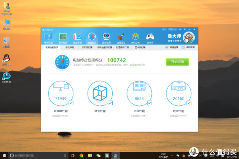The width and height of the screenshot is (239, 159).
Task: Click the large speedometer score gauge
Action: pos(62,62)
